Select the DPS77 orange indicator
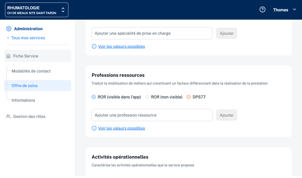Screen dimensions: 302x178 (x=188, y=97)
